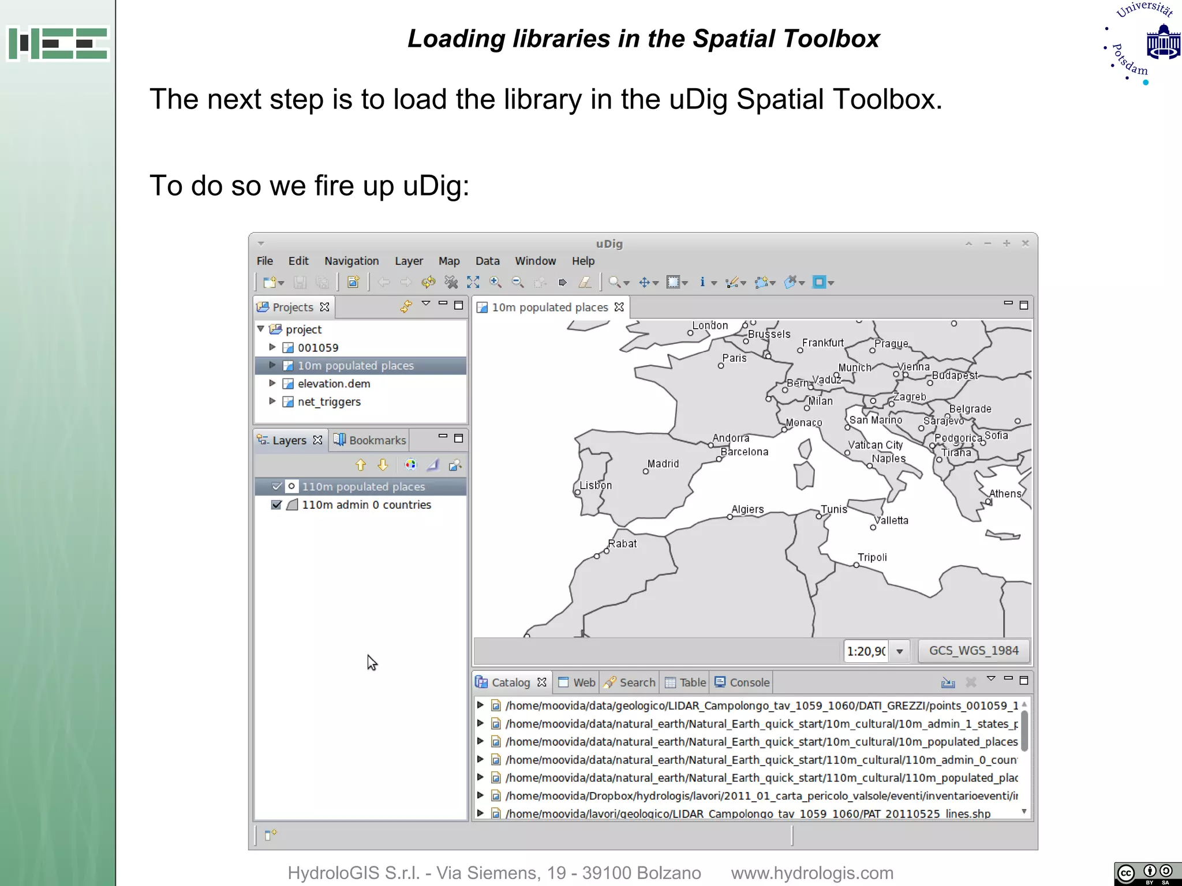Select the Edit geometry tool

(732, 282)
